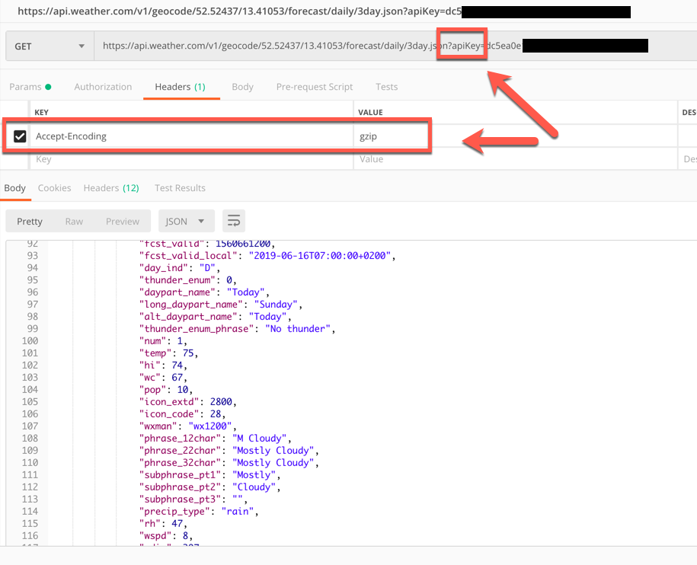Image resolution: width=697 pixels, height=565 pixels.
Task: Select the Headers (1) request tab
Action: [x=180, y=87]
